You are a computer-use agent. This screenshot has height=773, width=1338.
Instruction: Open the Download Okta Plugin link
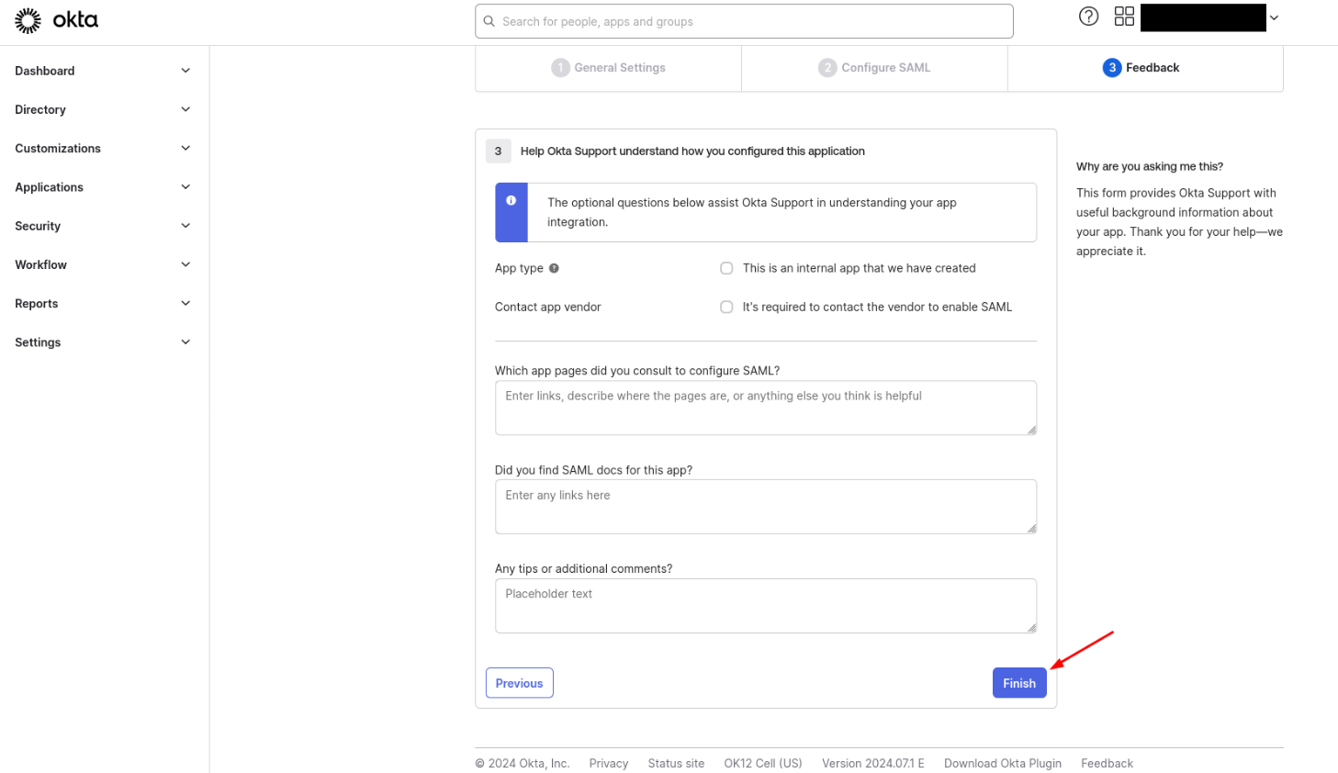click(1002, 763)
